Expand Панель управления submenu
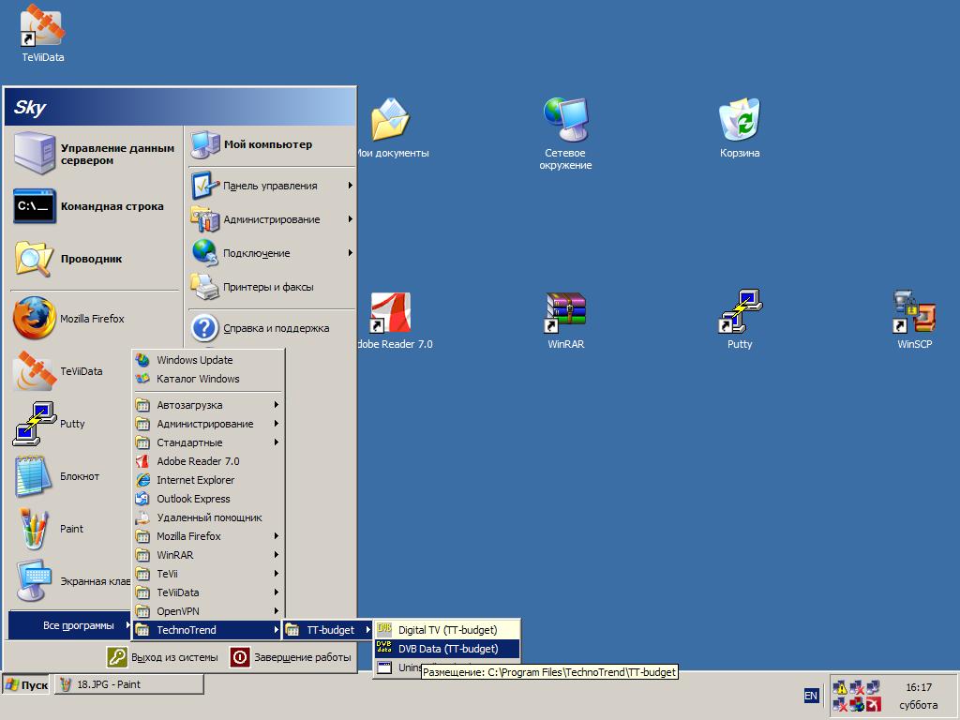 point(271,186)
